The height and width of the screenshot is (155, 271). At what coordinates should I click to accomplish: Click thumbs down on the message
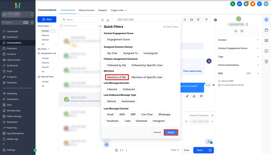point(201,96)
